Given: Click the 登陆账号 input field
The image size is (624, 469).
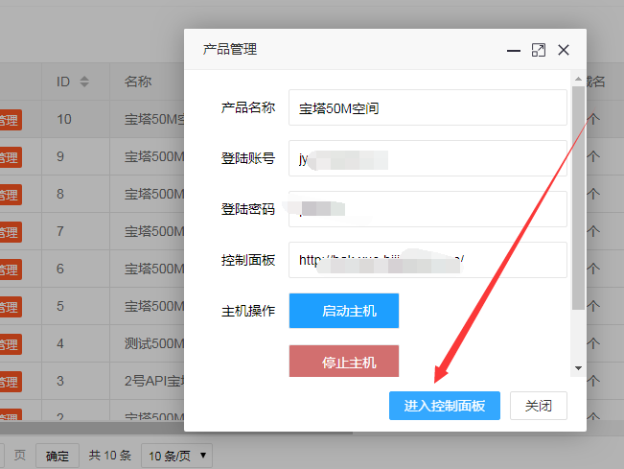Looking at the screenshot, I should pos(428,158).
